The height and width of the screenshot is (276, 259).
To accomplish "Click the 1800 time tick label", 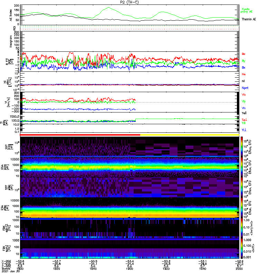I will (20, 269).
